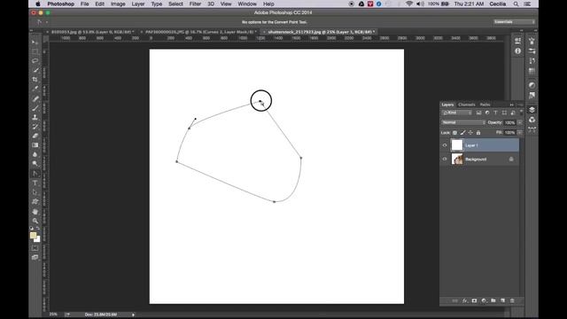Select the Rectangular Marquee tool
This screenshot has height=319, width=567.
pyautogui.click(x=35, y=51)
